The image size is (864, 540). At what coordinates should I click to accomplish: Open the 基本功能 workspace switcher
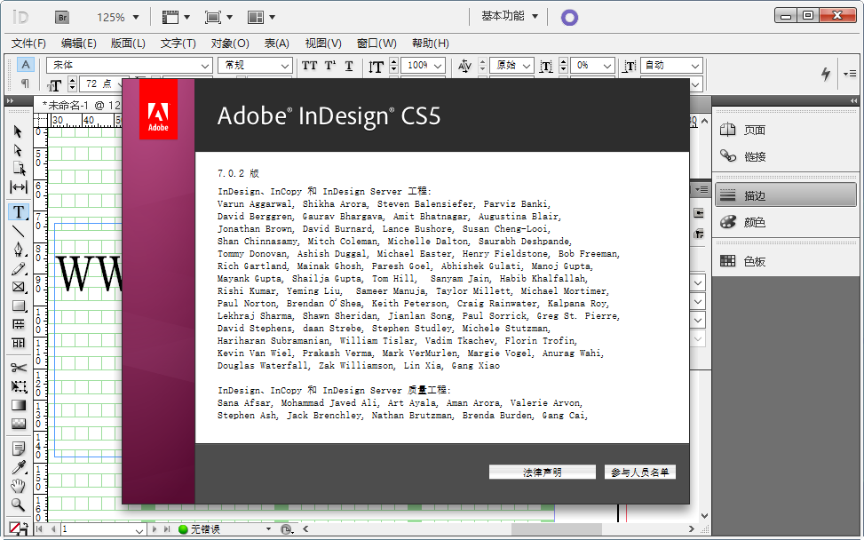(x=509, y=17)
